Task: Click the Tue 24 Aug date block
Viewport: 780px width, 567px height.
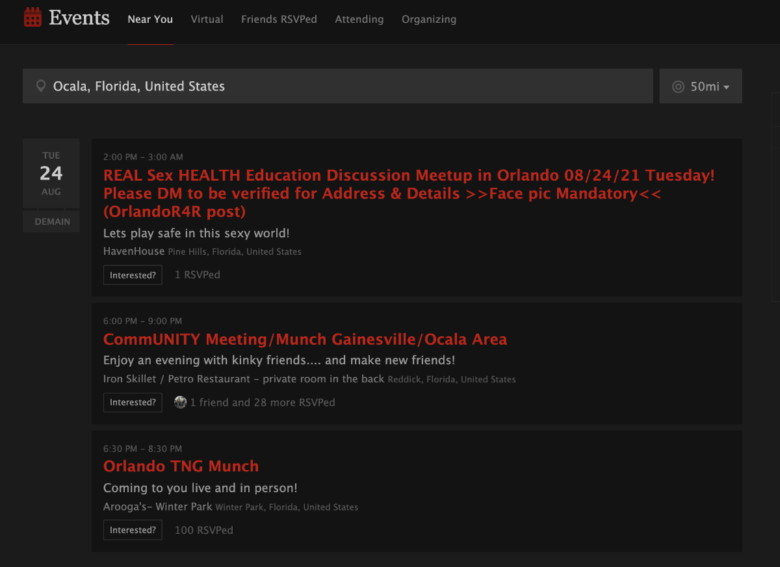Action: [51, 174]
